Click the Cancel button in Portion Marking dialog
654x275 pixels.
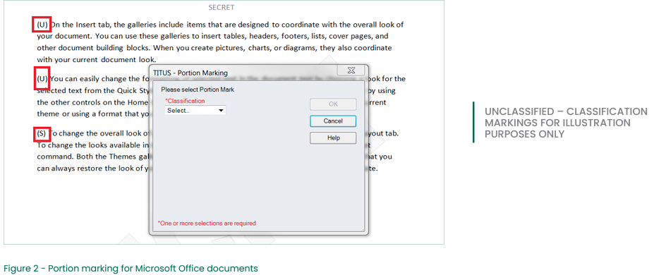(x=333, y=121)
